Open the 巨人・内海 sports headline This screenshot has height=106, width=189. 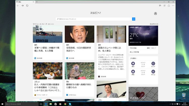coord(48,87)
